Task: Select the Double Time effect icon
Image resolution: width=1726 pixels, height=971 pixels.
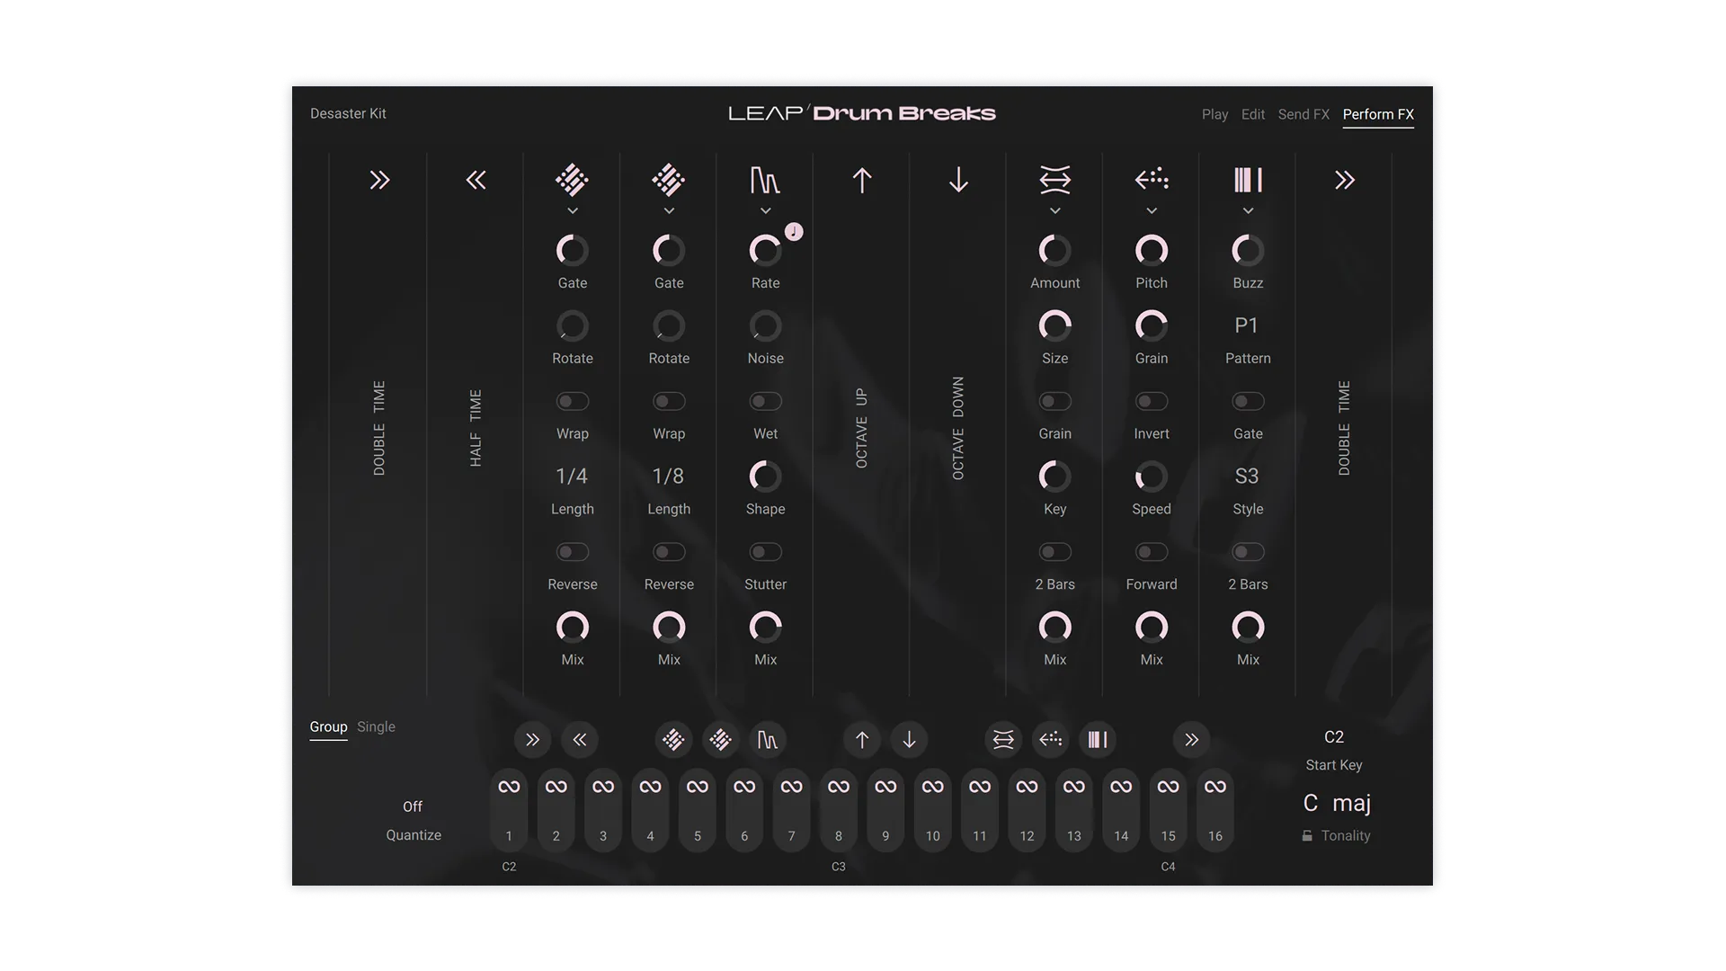Action: tap(378, 180)
